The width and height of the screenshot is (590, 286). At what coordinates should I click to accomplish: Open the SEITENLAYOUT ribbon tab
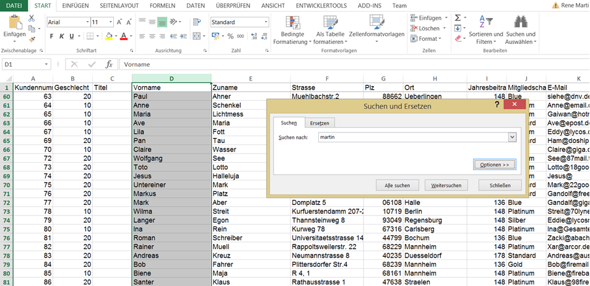[x=115, y=6]
